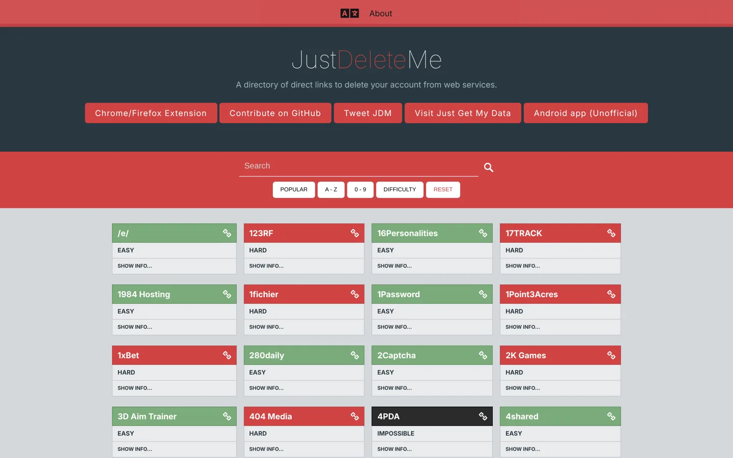Sort by Difficulty filter button
The height and width of the screenshot is (458, 733).
[400, 190]
